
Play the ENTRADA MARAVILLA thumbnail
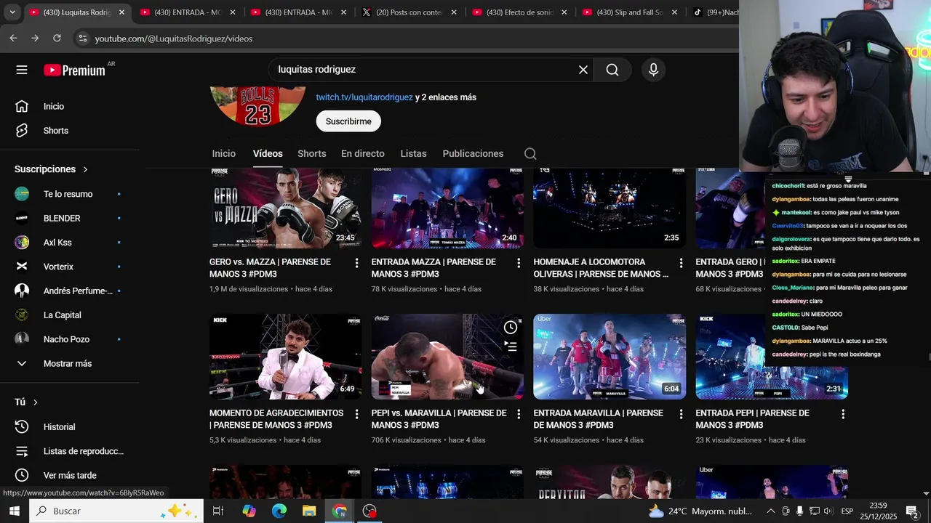pos(610,357)
